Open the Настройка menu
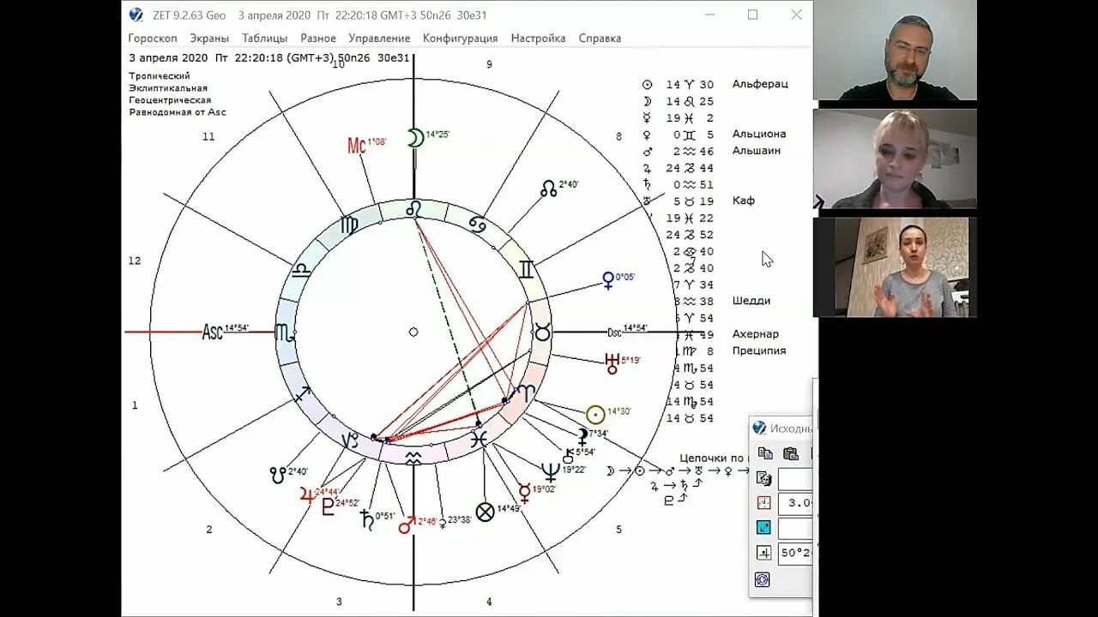 (x=538, y=39)
